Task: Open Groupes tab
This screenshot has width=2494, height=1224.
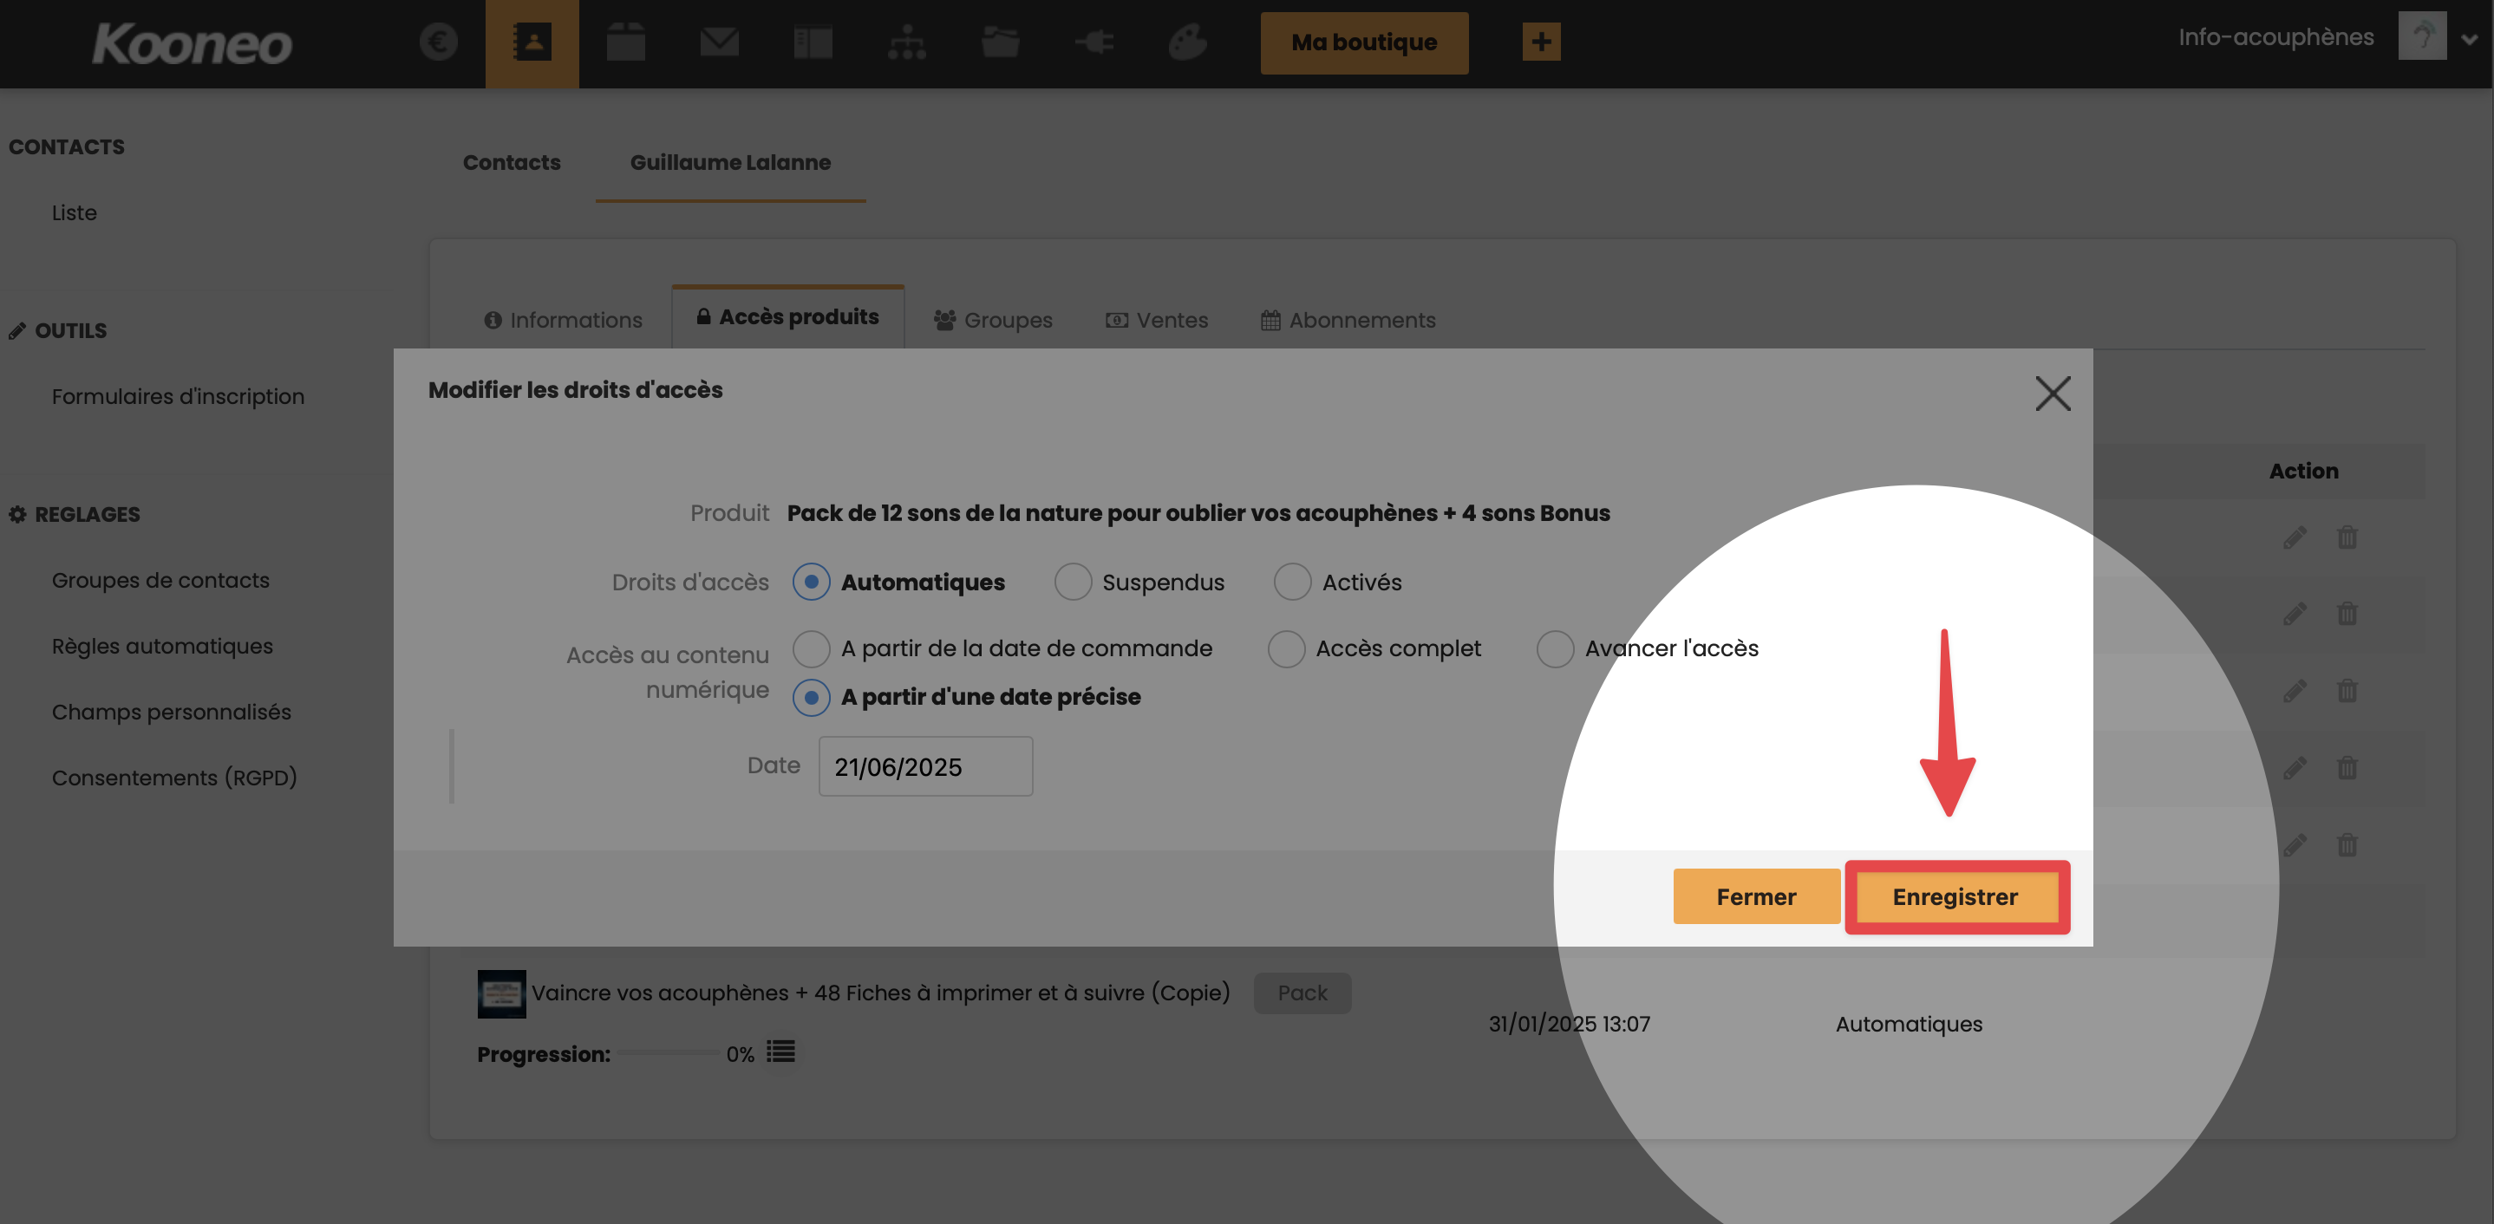Action: (x=992, y=320)
